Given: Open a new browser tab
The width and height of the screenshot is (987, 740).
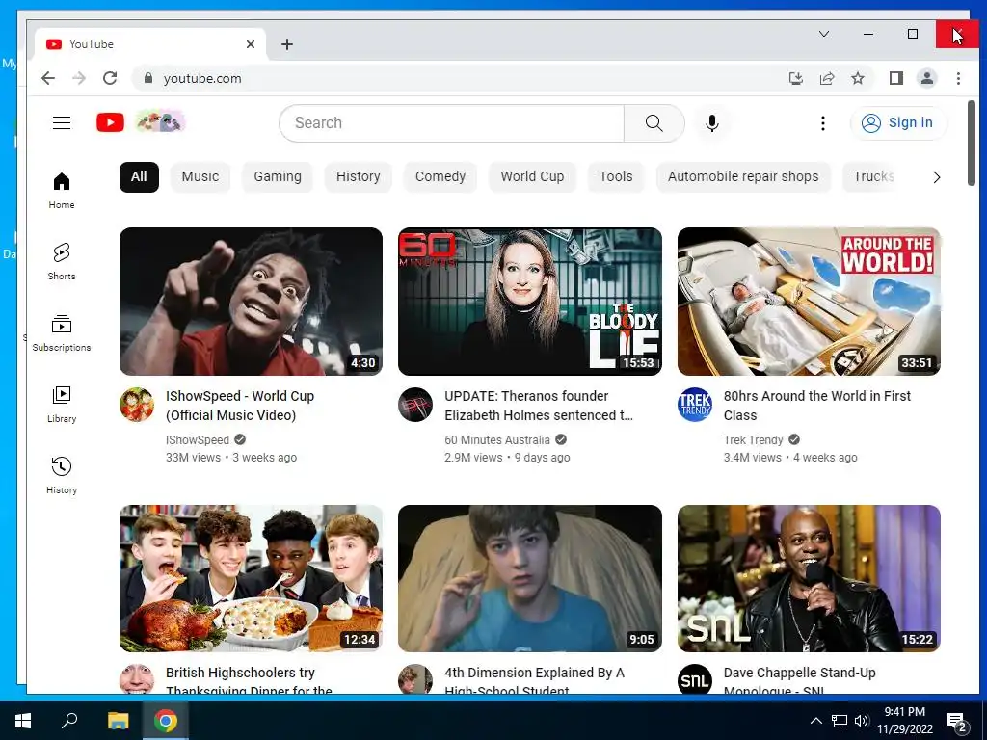Looking at the screenshot, I should pos(287,44).
